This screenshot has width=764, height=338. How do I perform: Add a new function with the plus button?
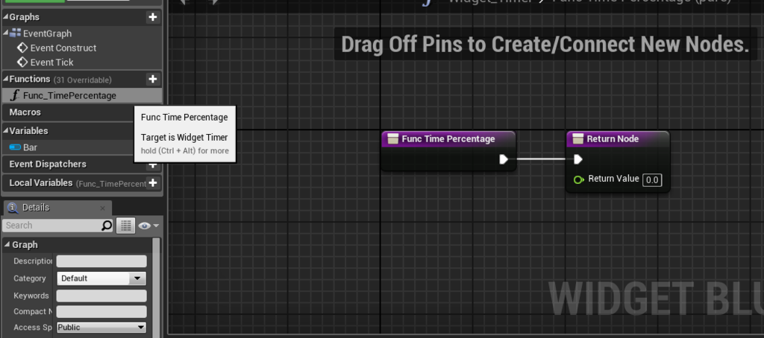click(152, 79)
